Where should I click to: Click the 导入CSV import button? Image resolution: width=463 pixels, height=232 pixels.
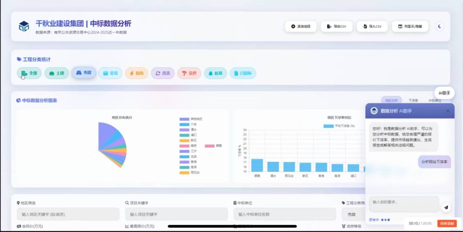372,26
